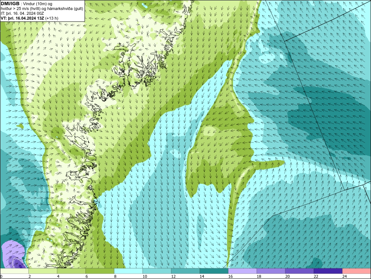Click the legend label '12'
This screenshot has width=371, height=279.
[173, 276]
